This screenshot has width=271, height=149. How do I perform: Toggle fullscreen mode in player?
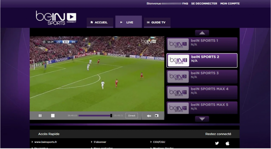157,116
